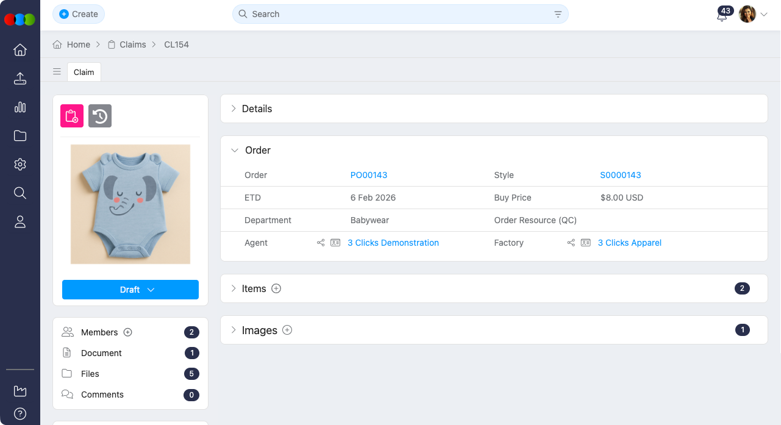
Task: Open sidebar search with the magnifier icon
Action: click(x=20, y=193)
